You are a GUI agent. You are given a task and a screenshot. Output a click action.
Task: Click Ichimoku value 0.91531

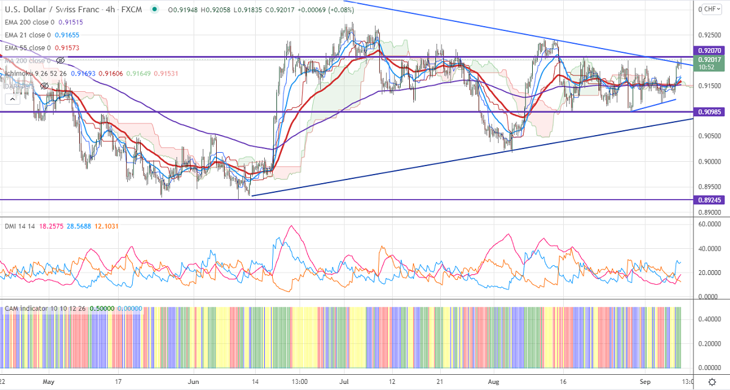pyautogui.click(x=166, y=74)
